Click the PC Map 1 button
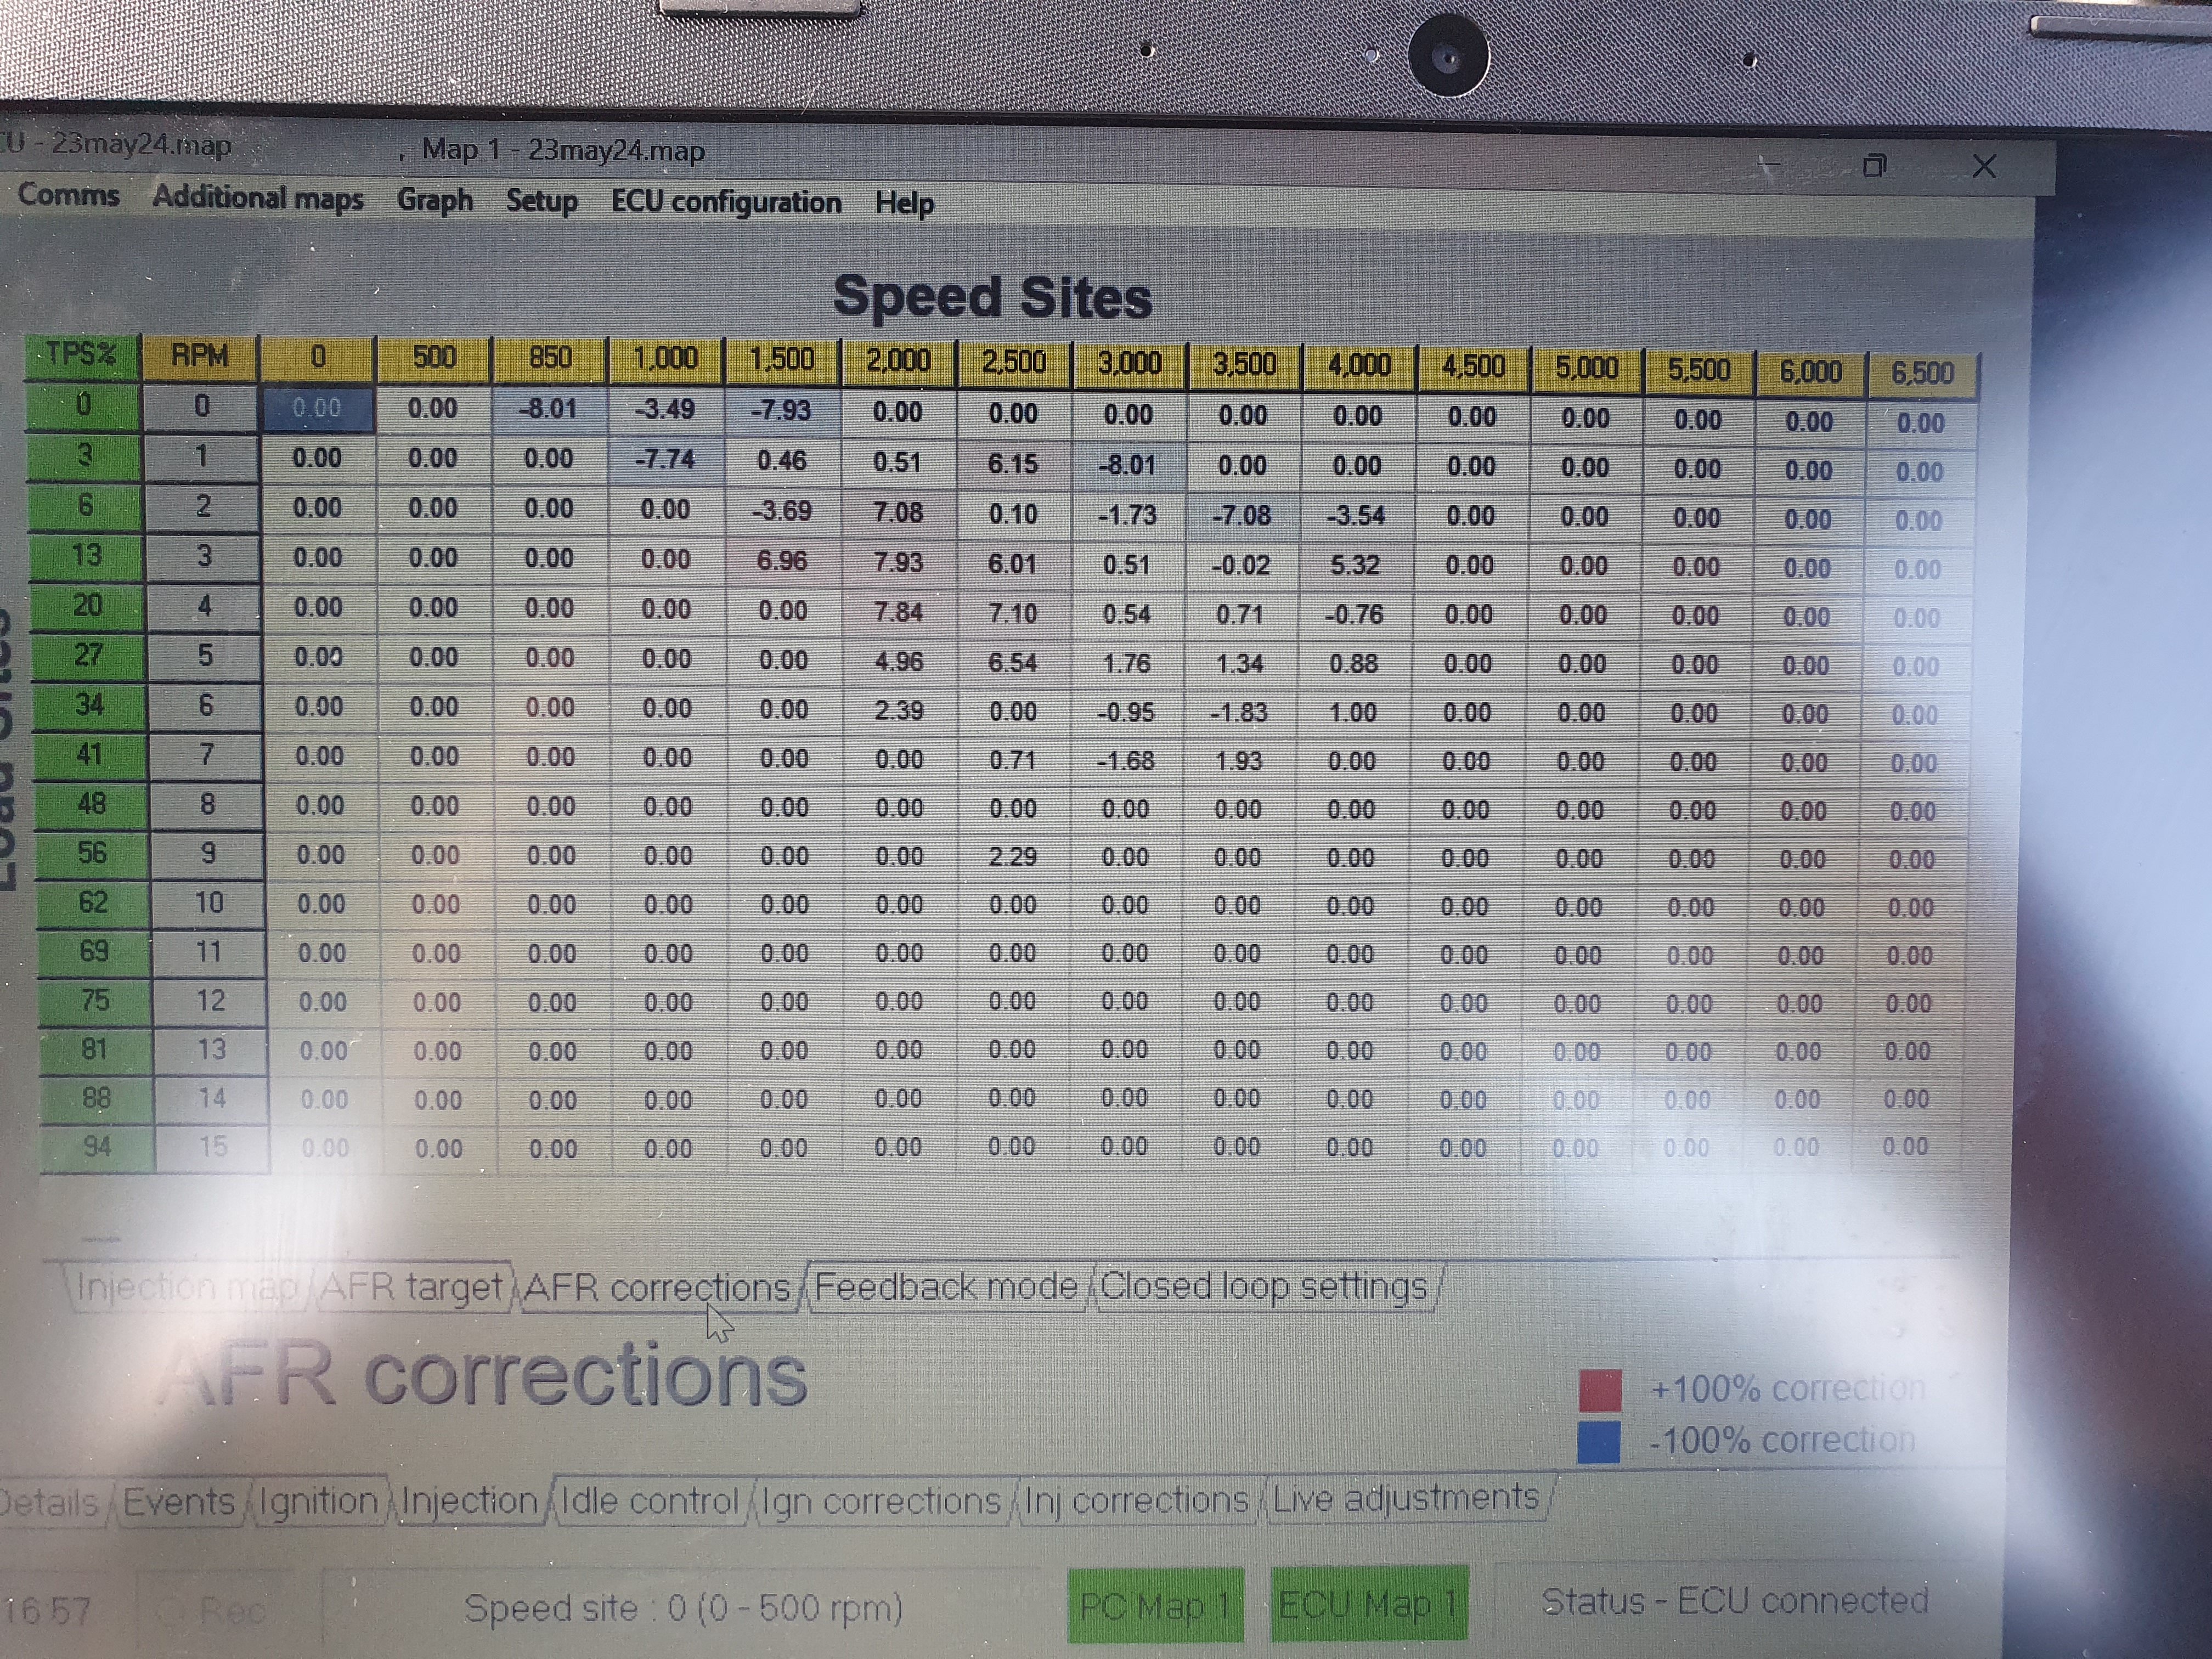 [1155, 1605]
